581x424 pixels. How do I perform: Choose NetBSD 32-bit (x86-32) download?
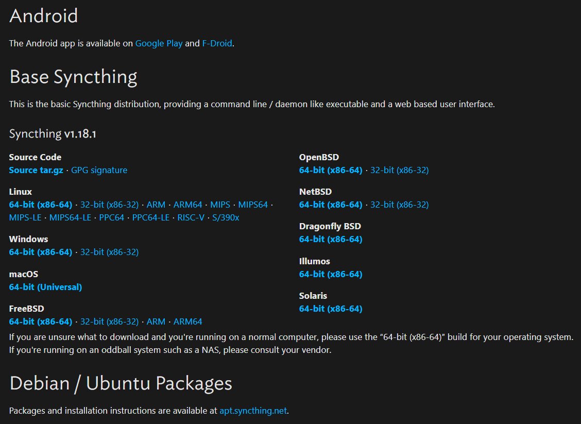[400, 205]
